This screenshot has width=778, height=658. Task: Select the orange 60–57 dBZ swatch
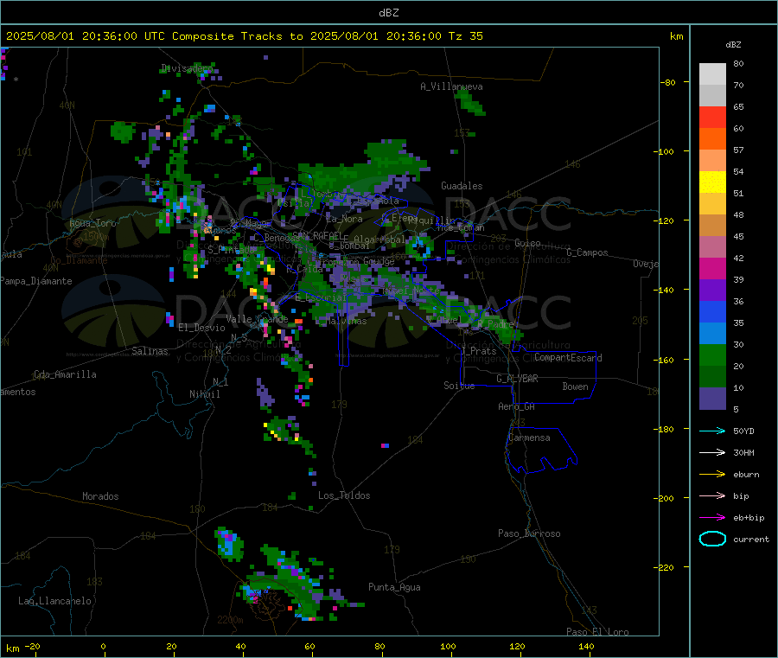712,139
